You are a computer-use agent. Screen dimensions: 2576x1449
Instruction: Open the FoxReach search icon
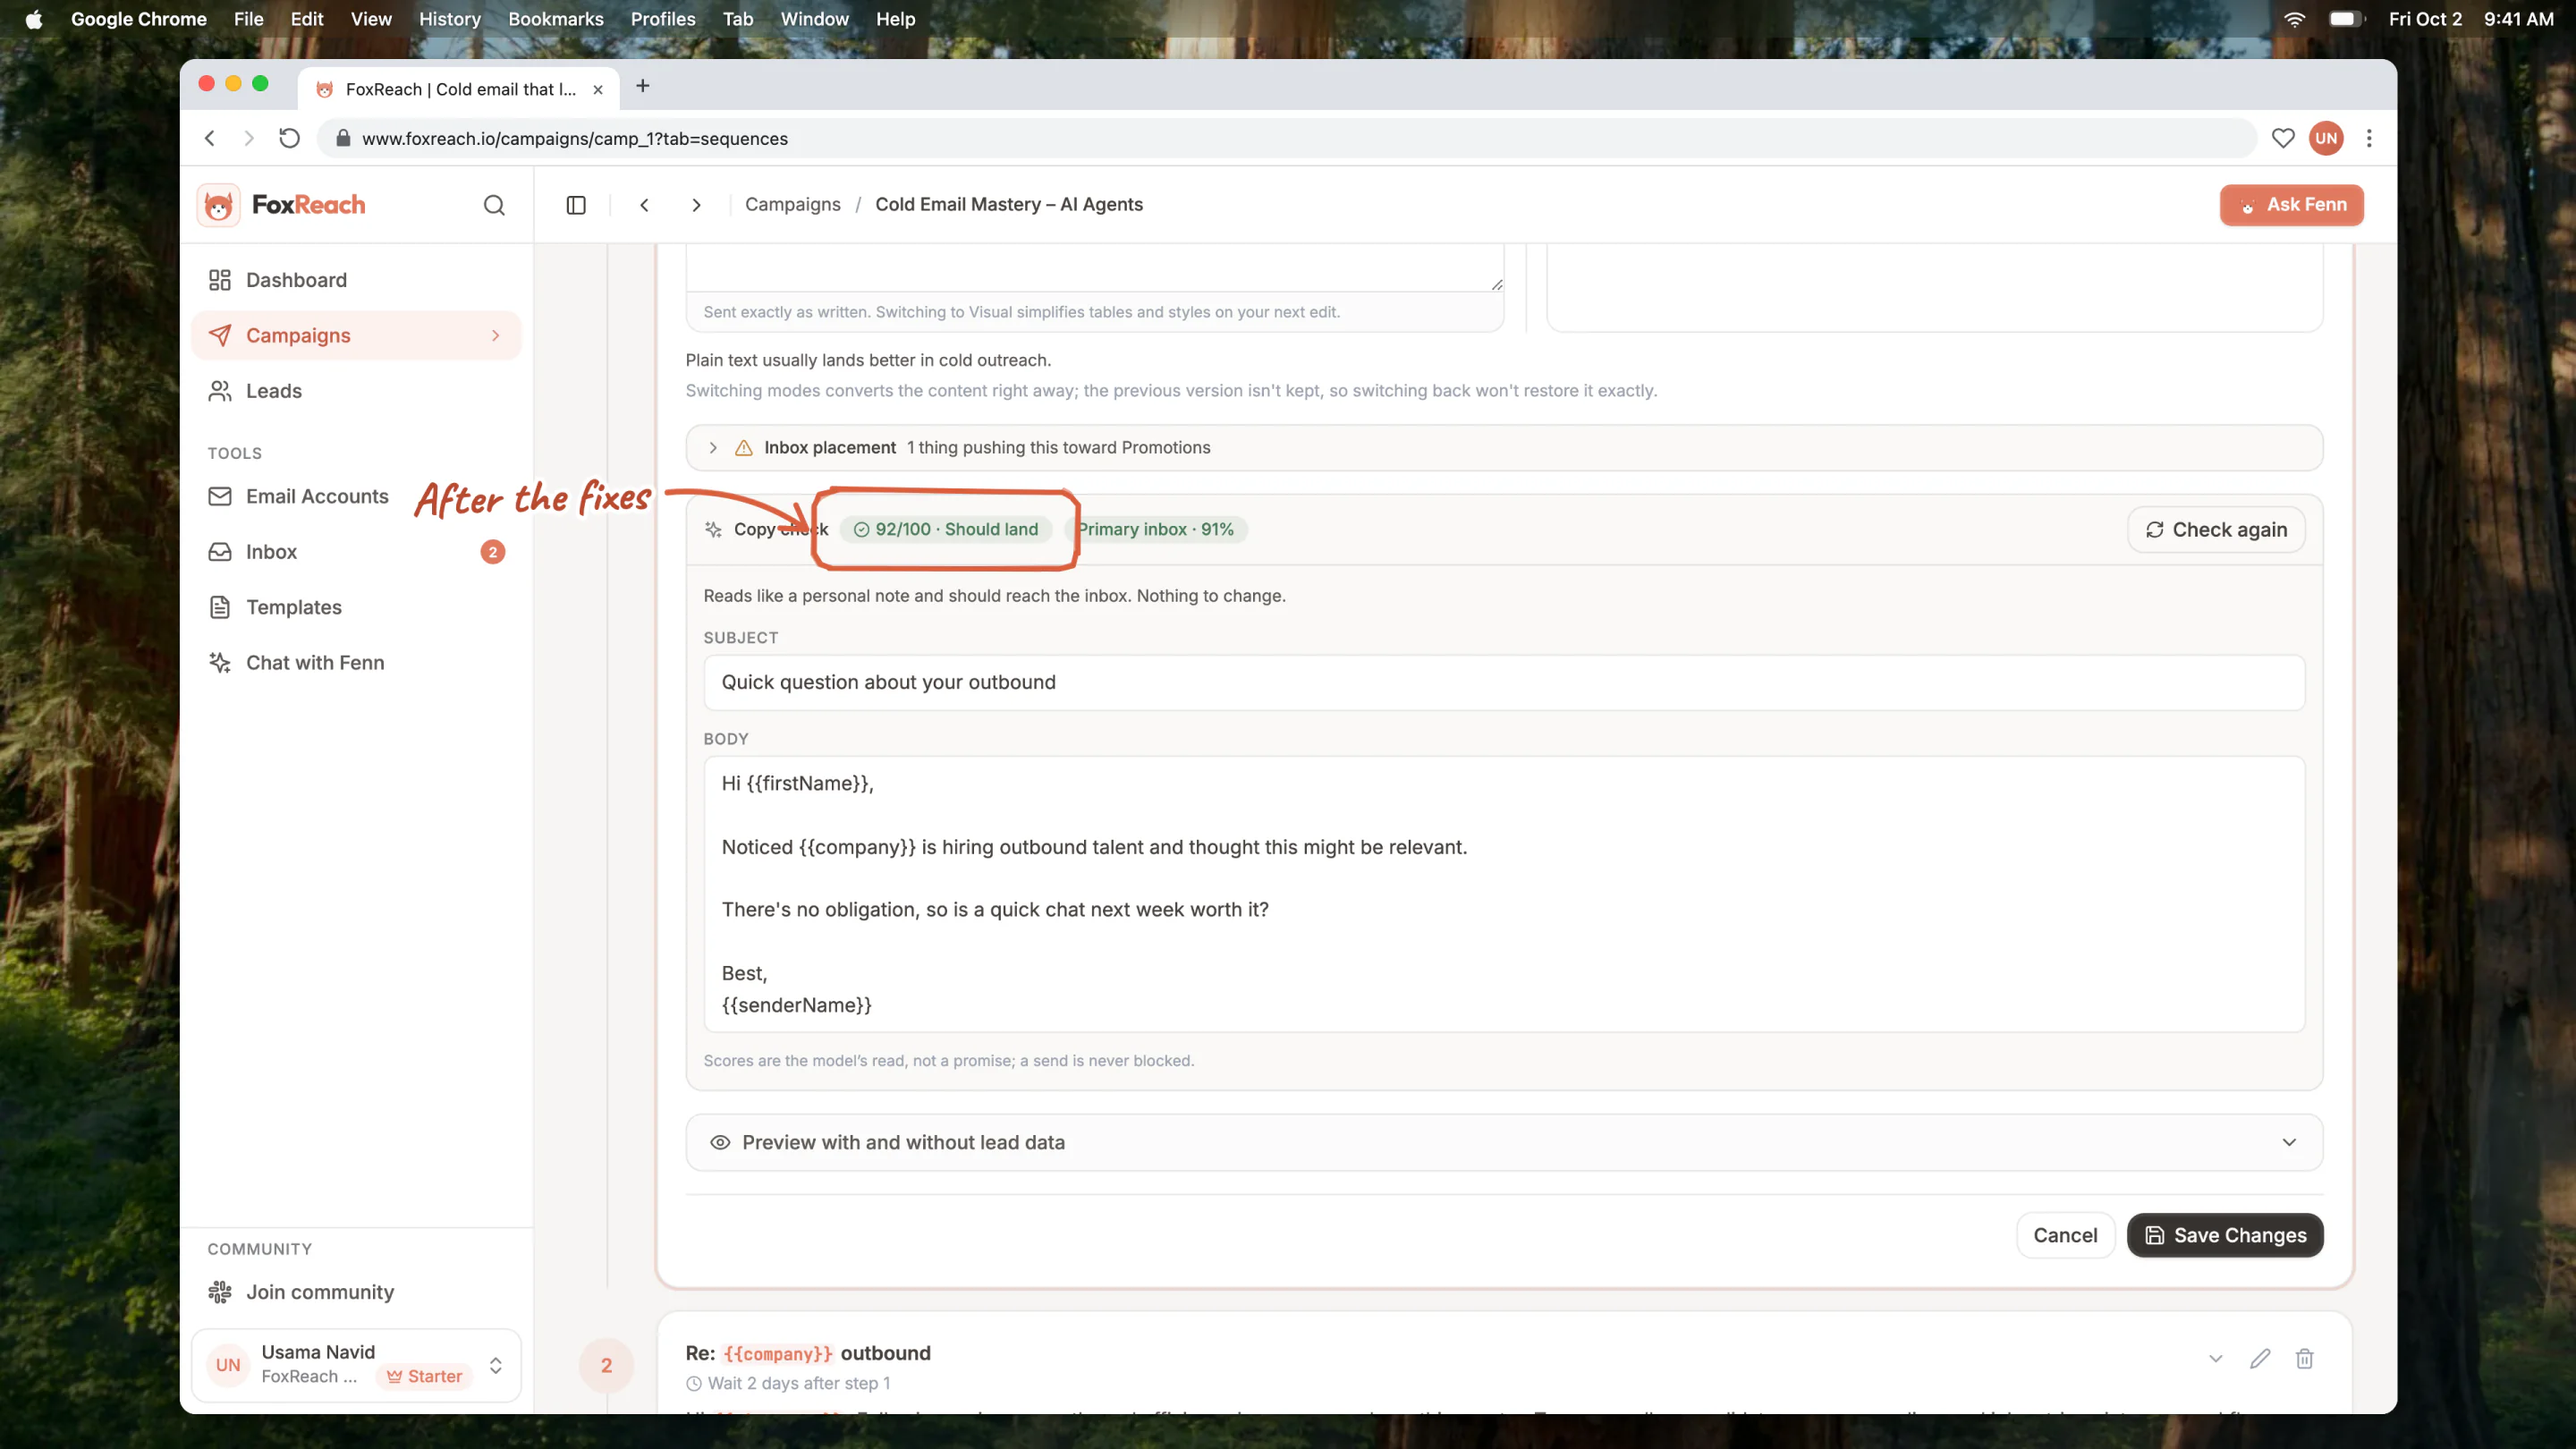coord(494,205)
